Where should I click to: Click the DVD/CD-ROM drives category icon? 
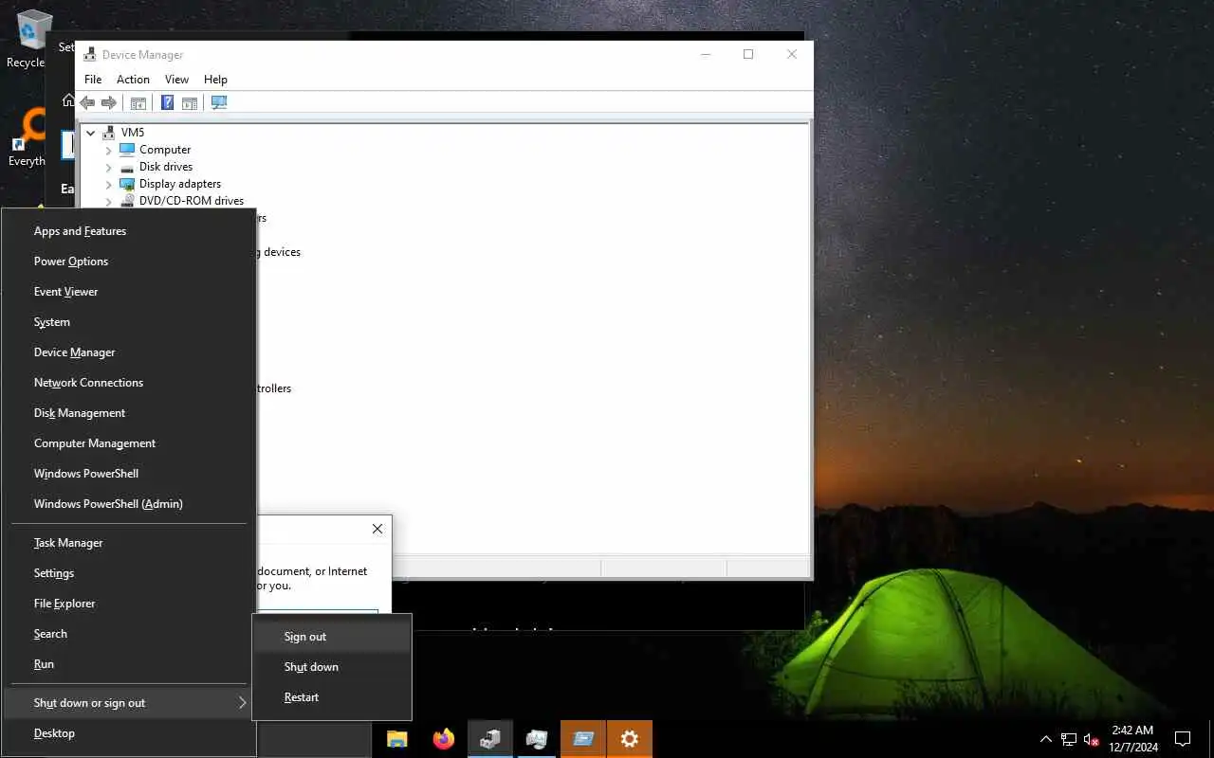(x=127, y=201)
